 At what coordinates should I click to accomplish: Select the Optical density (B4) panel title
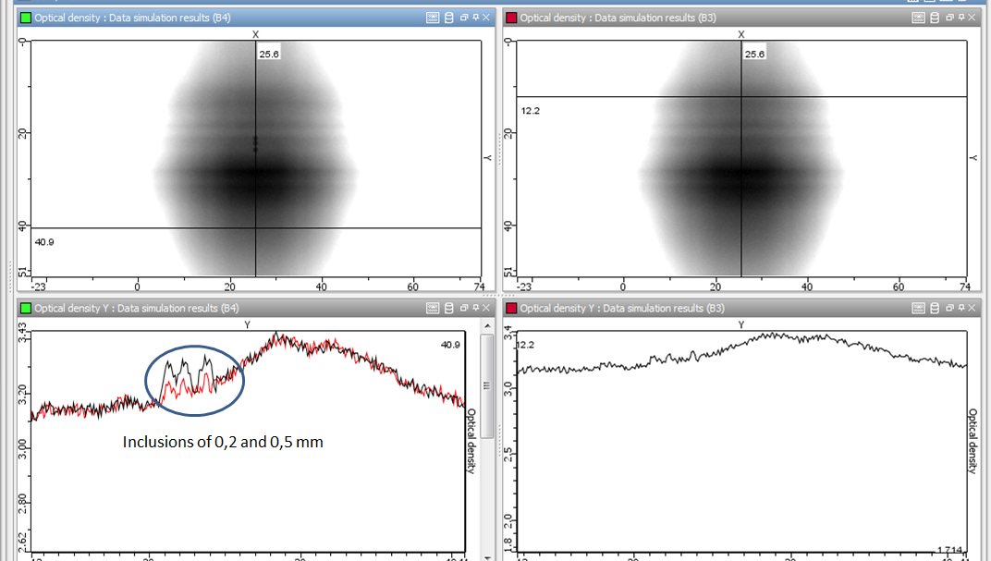pyautogui.click(x=132, y=18)
